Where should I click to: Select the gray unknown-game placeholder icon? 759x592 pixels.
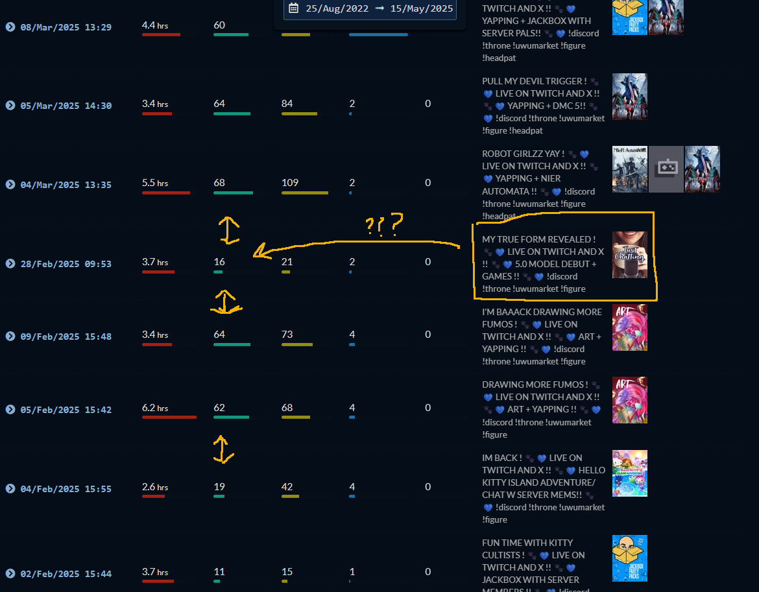[666, 169]
